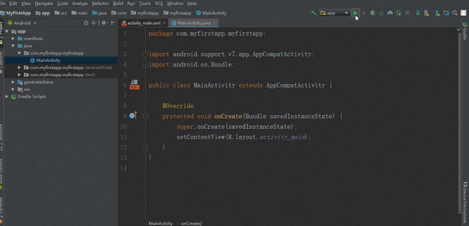Image resolution: width=469 pixels, height=226 pixels.
Task: Click the project panel settings gear
Action: 103,23
